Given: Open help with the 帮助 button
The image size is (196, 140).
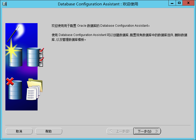Looking at the screenshot, I should pyautogui.click(x=49, y=131).
